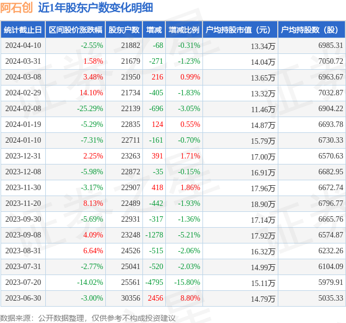Click the shareholder count 23263
This screenshot has width=346, height=323.
(130, 156)
